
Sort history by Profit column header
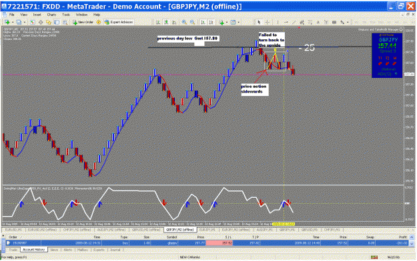tap(402, 237)
